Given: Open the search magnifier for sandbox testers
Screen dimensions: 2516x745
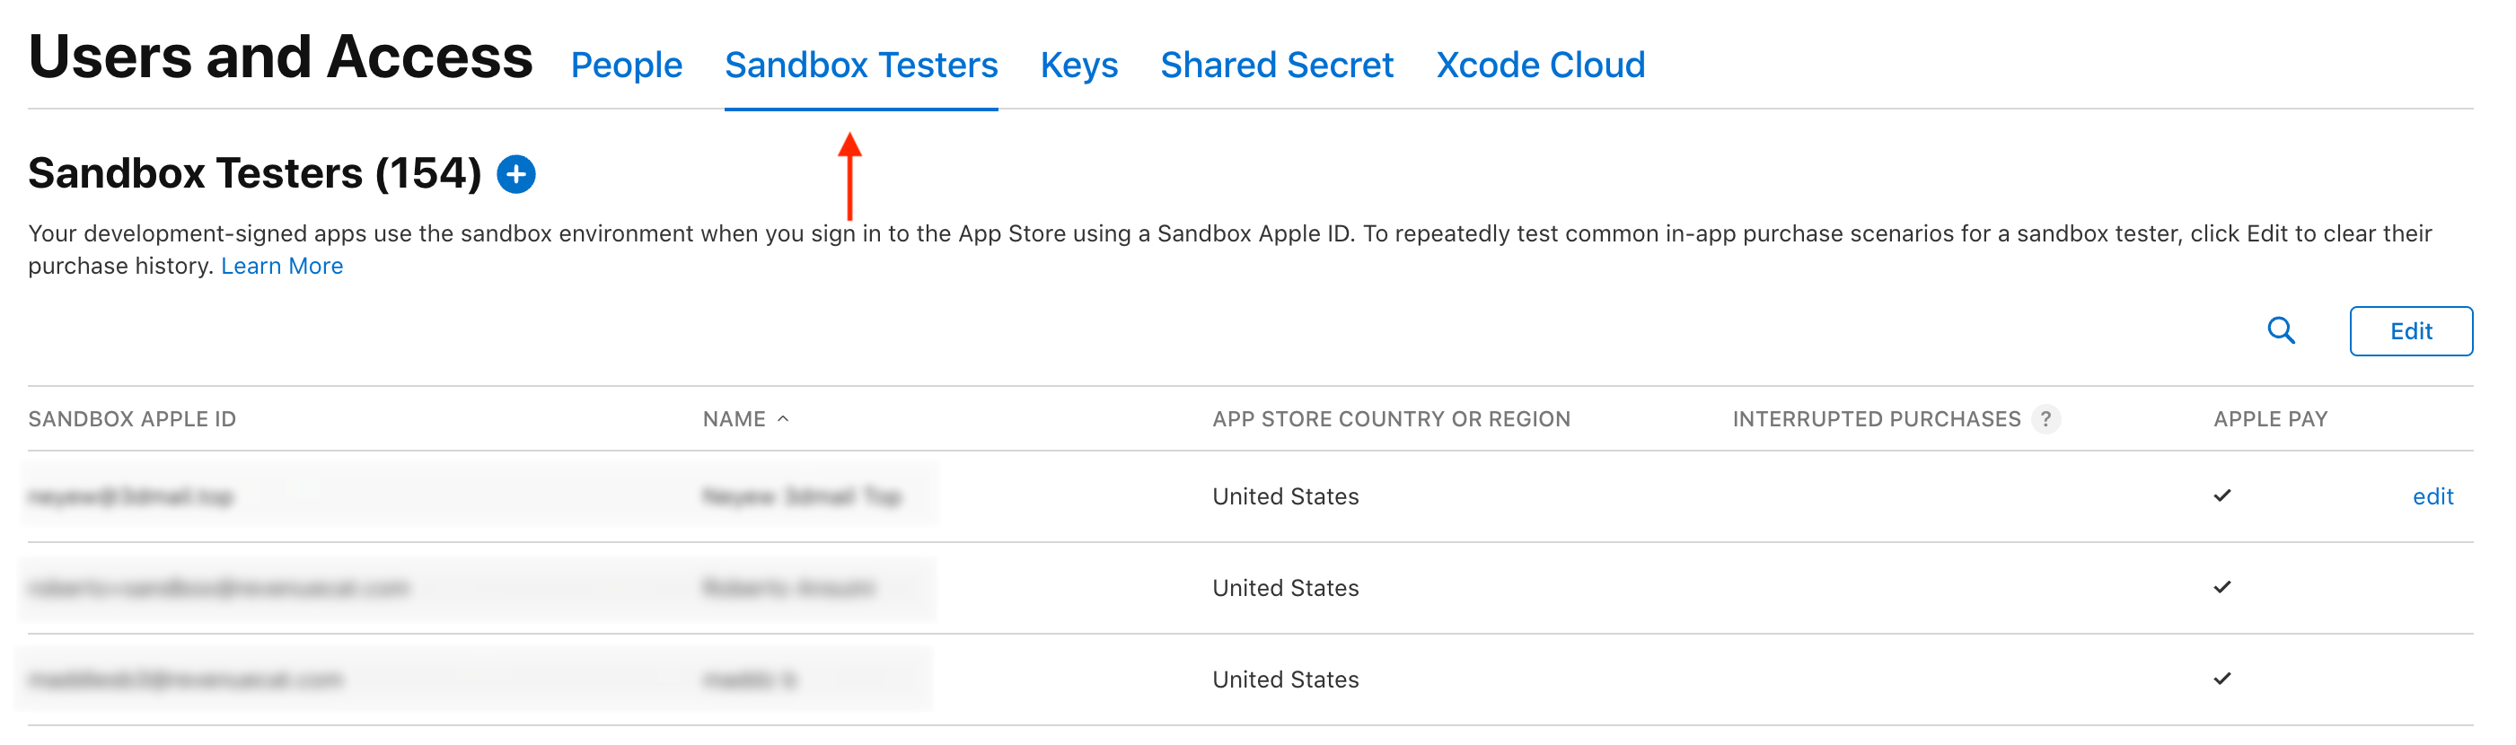Looking at the screenshot, I should (x=2283, y=330).
